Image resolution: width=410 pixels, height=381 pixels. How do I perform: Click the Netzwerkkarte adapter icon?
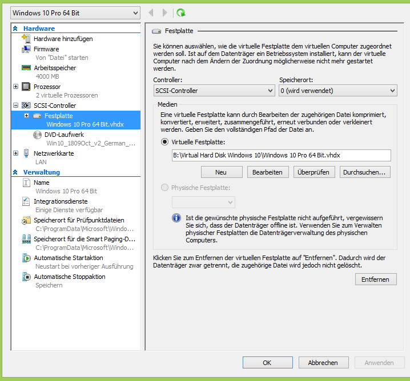coord(26,153)
